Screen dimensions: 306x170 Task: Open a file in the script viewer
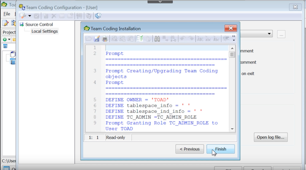click(x=89, y=38)
